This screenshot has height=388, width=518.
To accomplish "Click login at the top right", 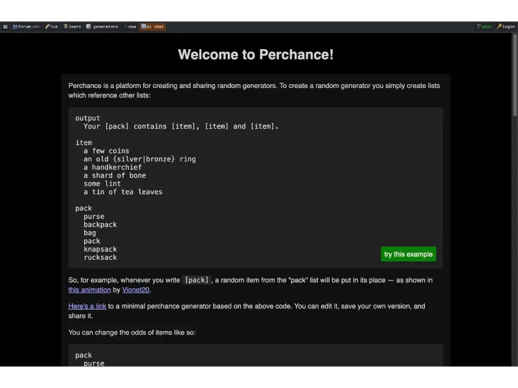I will tap(508, 27).
